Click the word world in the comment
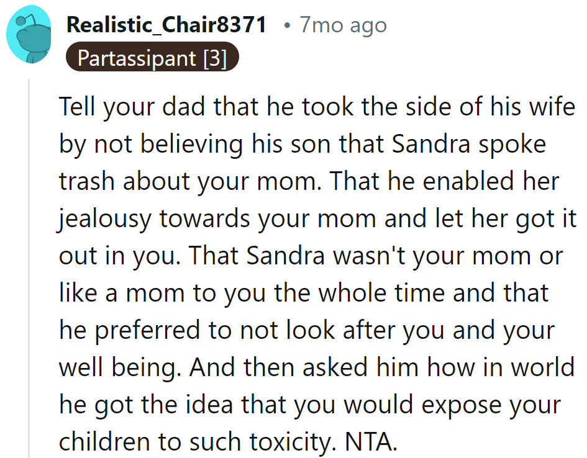The height and width of the screenshot is (458, 587). [544, 367]
